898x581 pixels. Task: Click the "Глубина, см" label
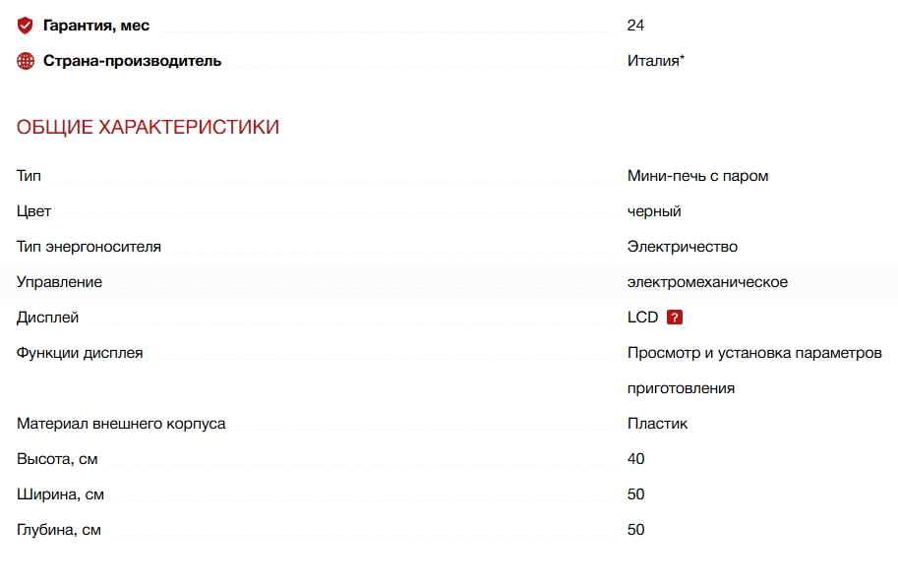tap(59, 530)
